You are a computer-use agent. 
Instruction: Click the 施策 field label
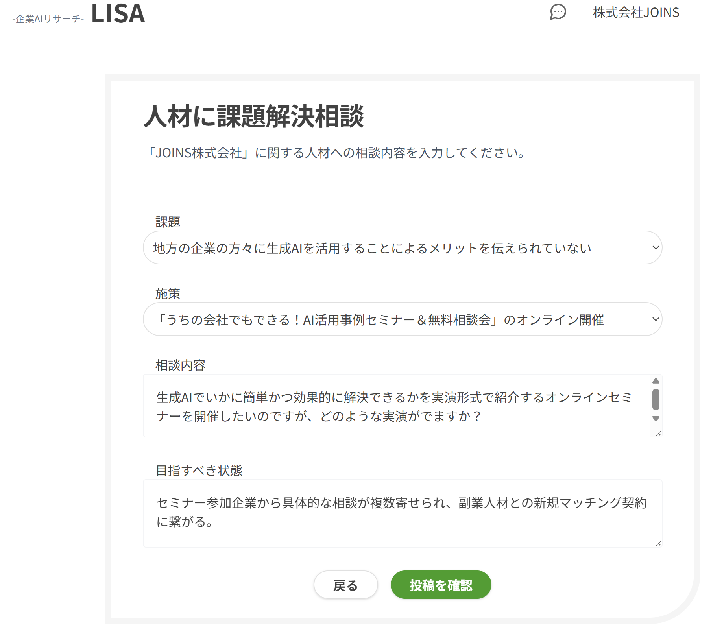(x=168, y=294)
